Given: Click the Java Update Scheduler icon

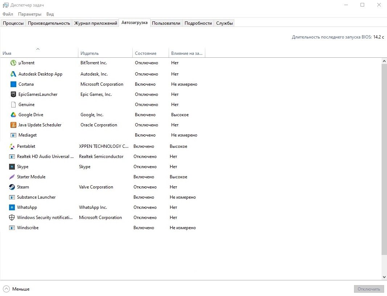Looking at the screenshot, I should [x=13, y=125].
